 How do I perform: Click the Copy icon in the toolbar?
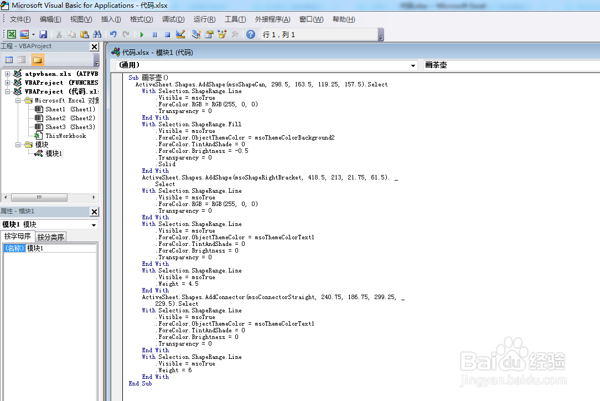[x=71, y=34]
